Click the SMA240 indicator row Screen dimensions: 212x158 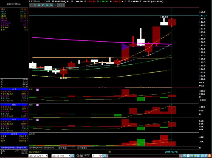14,21
